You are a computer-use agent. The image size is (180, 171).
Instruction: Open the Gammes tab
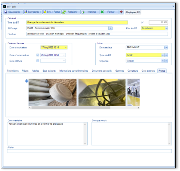click(x=120, y=71)
